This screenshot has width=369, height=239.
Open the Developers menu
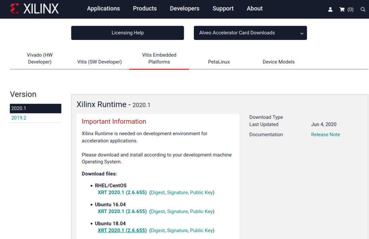184,9
